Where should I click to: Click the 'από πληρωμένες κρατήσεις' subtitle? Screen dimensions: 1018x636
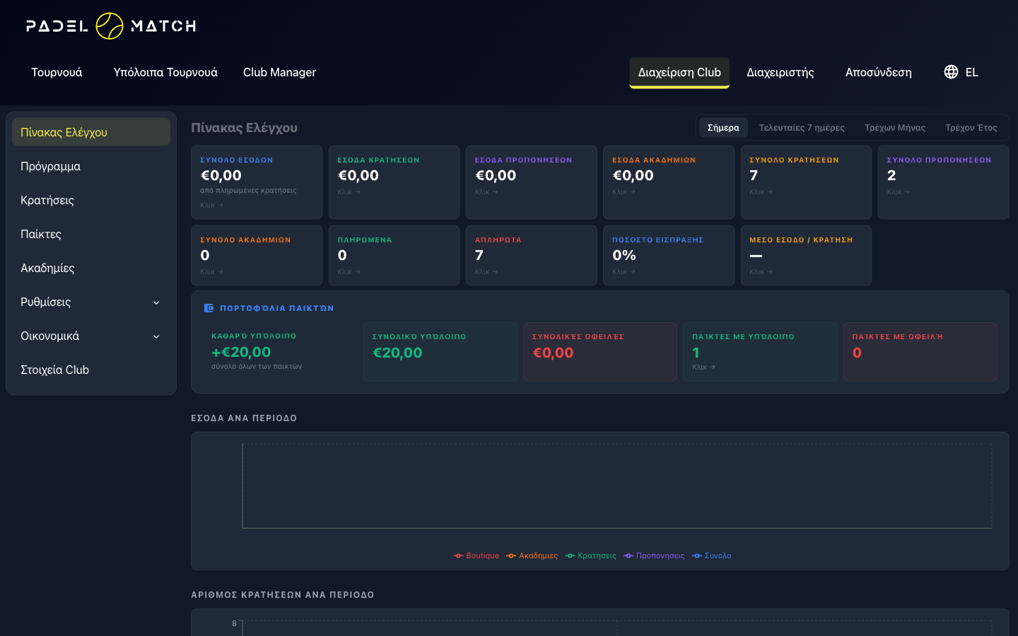pos(248,191)
